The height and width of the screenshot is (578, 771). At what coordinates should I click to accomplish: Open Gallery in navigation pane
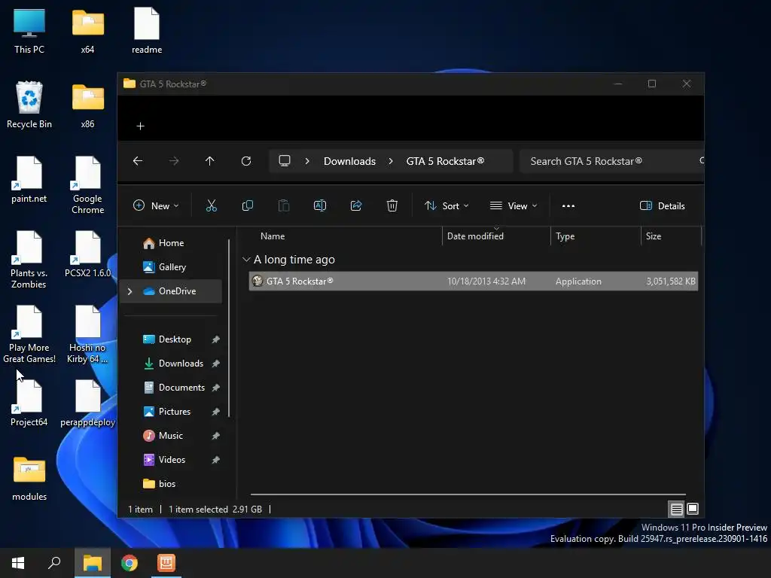click(x=170, y=267)
